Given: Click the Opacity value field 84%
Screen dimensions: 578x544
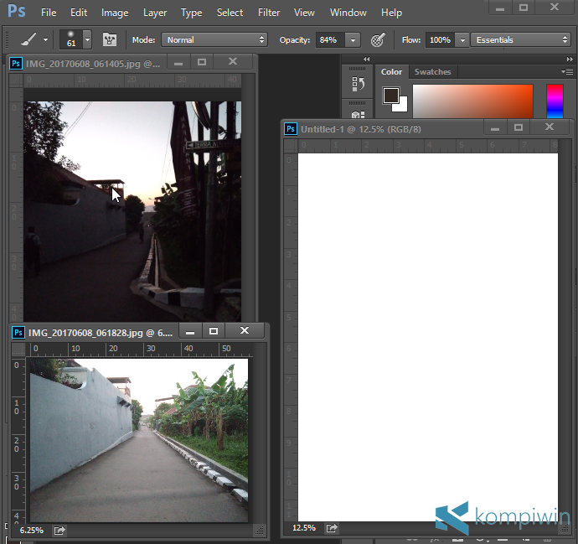Looking at the screenshot, I should pos(330,40).
